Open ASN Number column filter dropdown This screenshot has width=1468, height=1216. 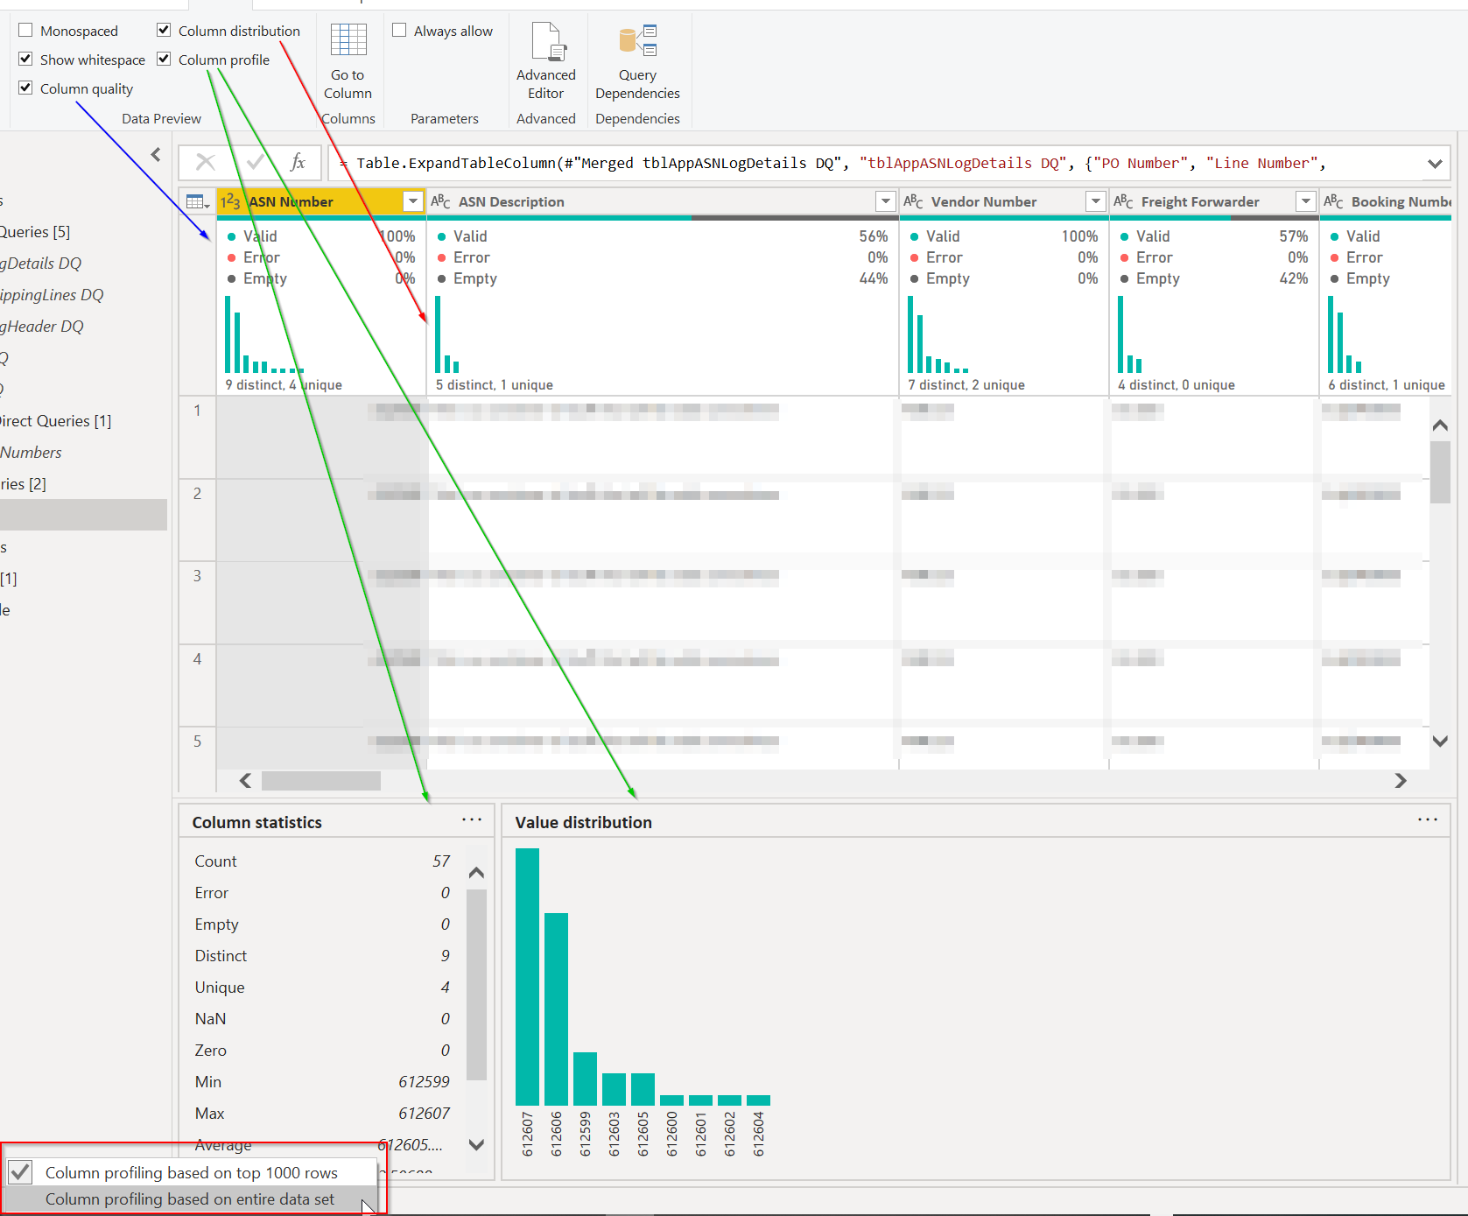pos(413,202)
